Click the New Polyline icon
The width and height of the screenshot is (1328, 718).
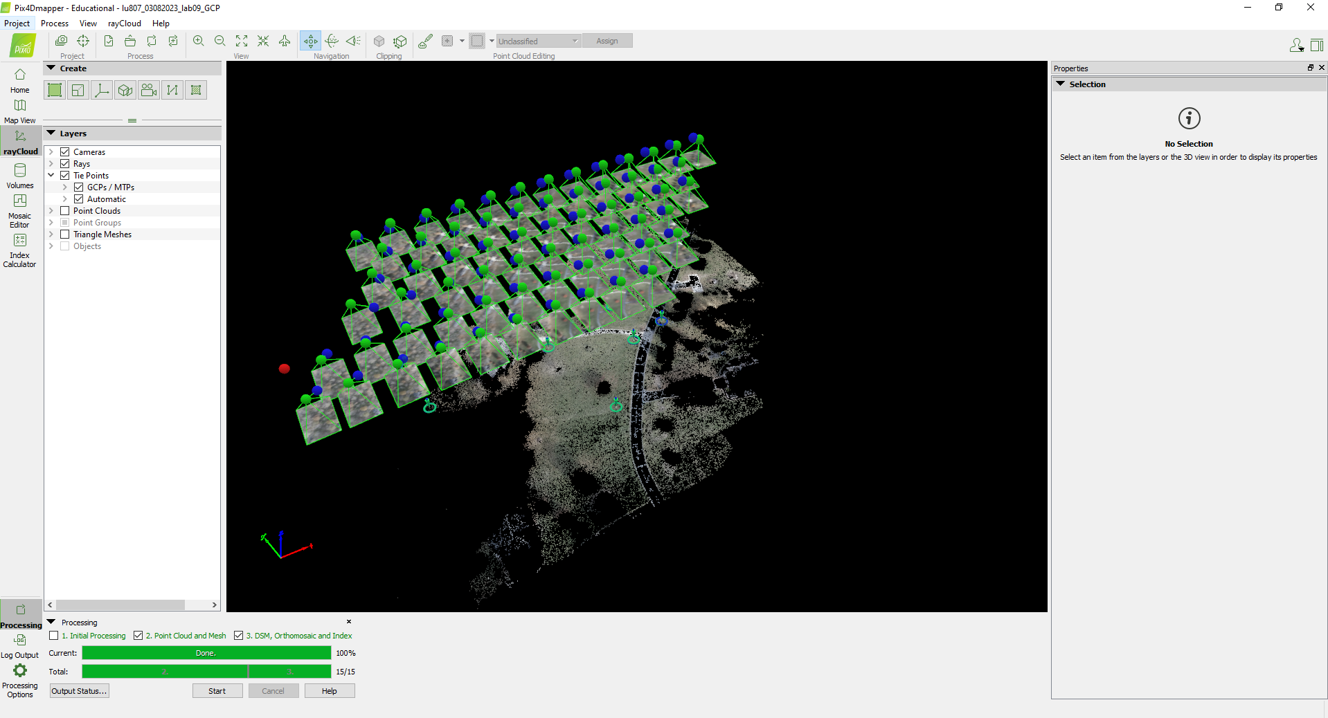click(x=172, y=90)
